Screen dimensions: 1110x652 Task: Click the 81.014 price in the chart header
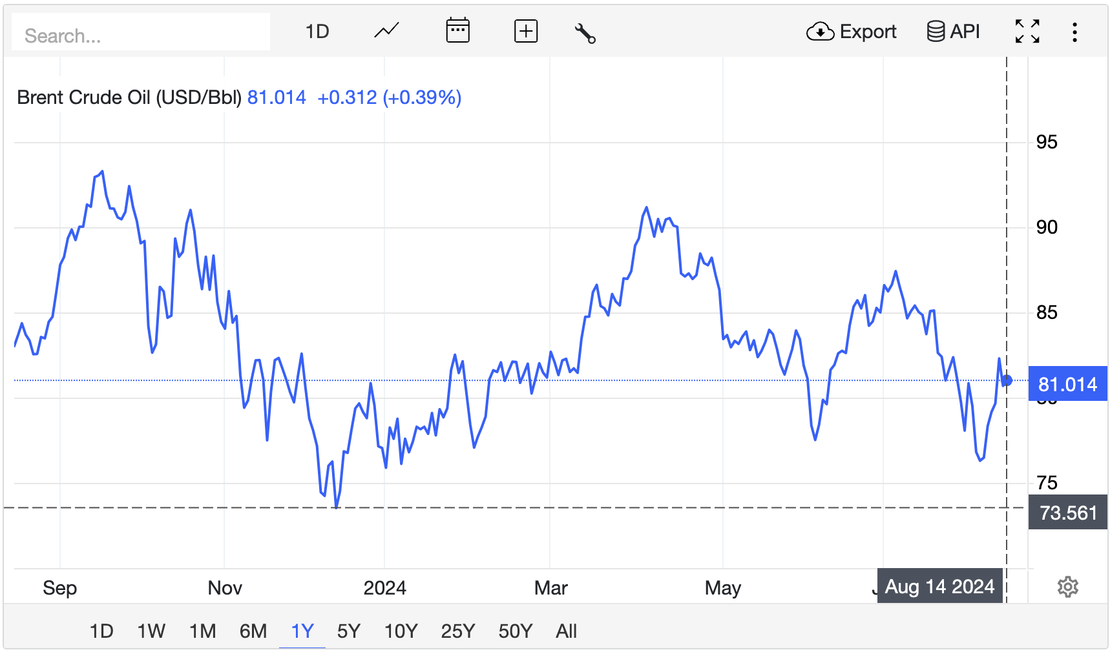pyautogui.click(x=277, y=97)
